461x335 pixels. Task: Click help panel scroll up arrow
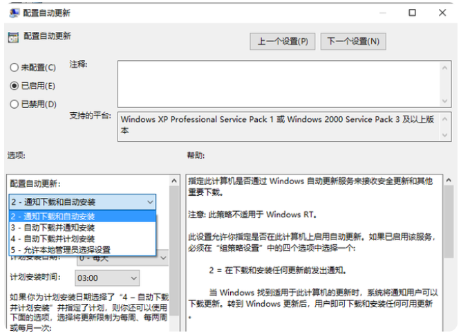tap(449, 180)
